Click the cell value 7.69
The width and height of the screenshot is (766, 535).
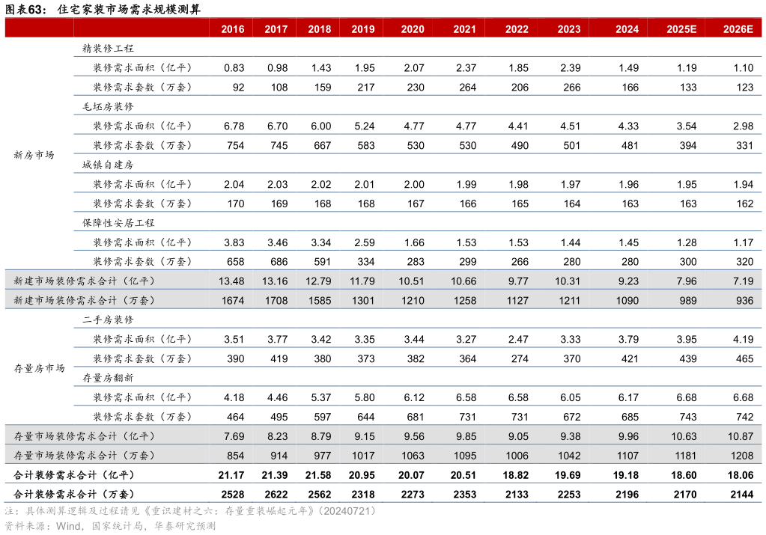coord(234,436)
